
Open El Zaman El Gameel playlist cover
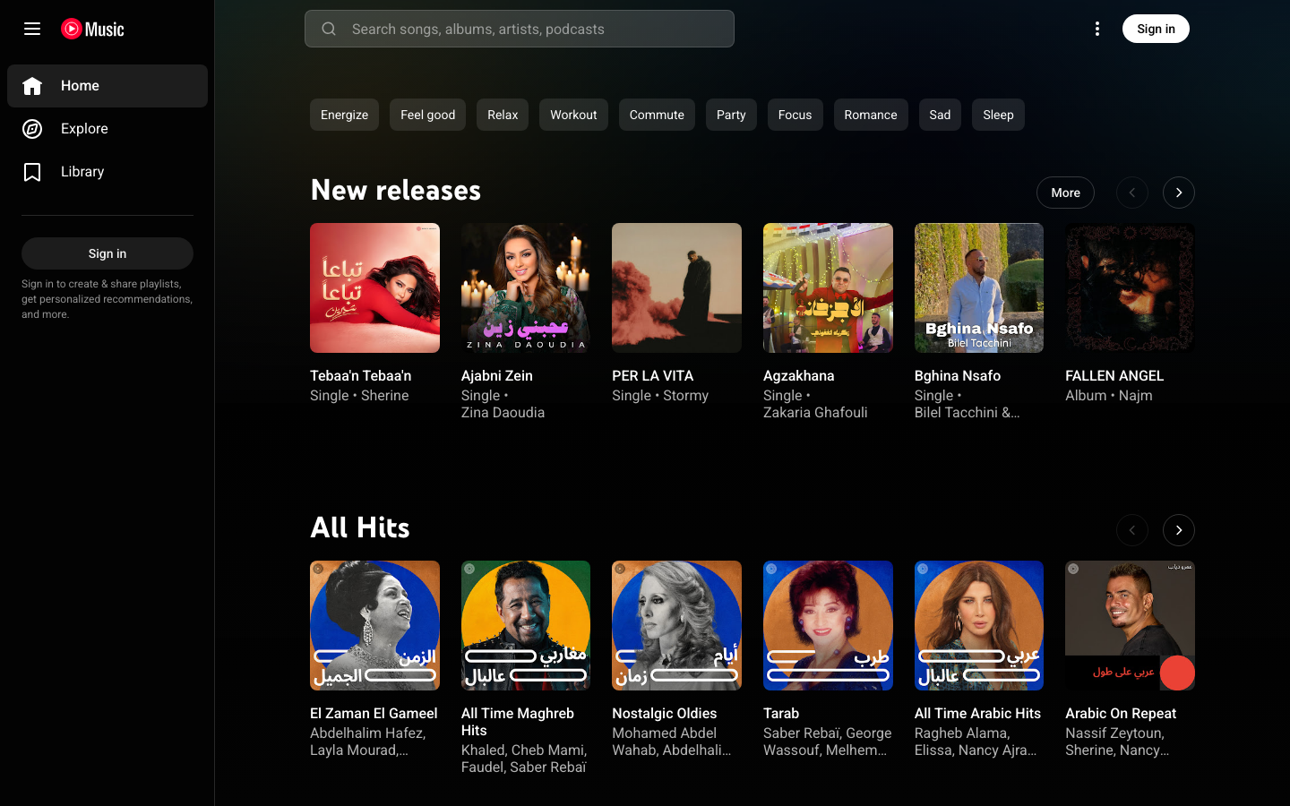[x=374, y=625]
